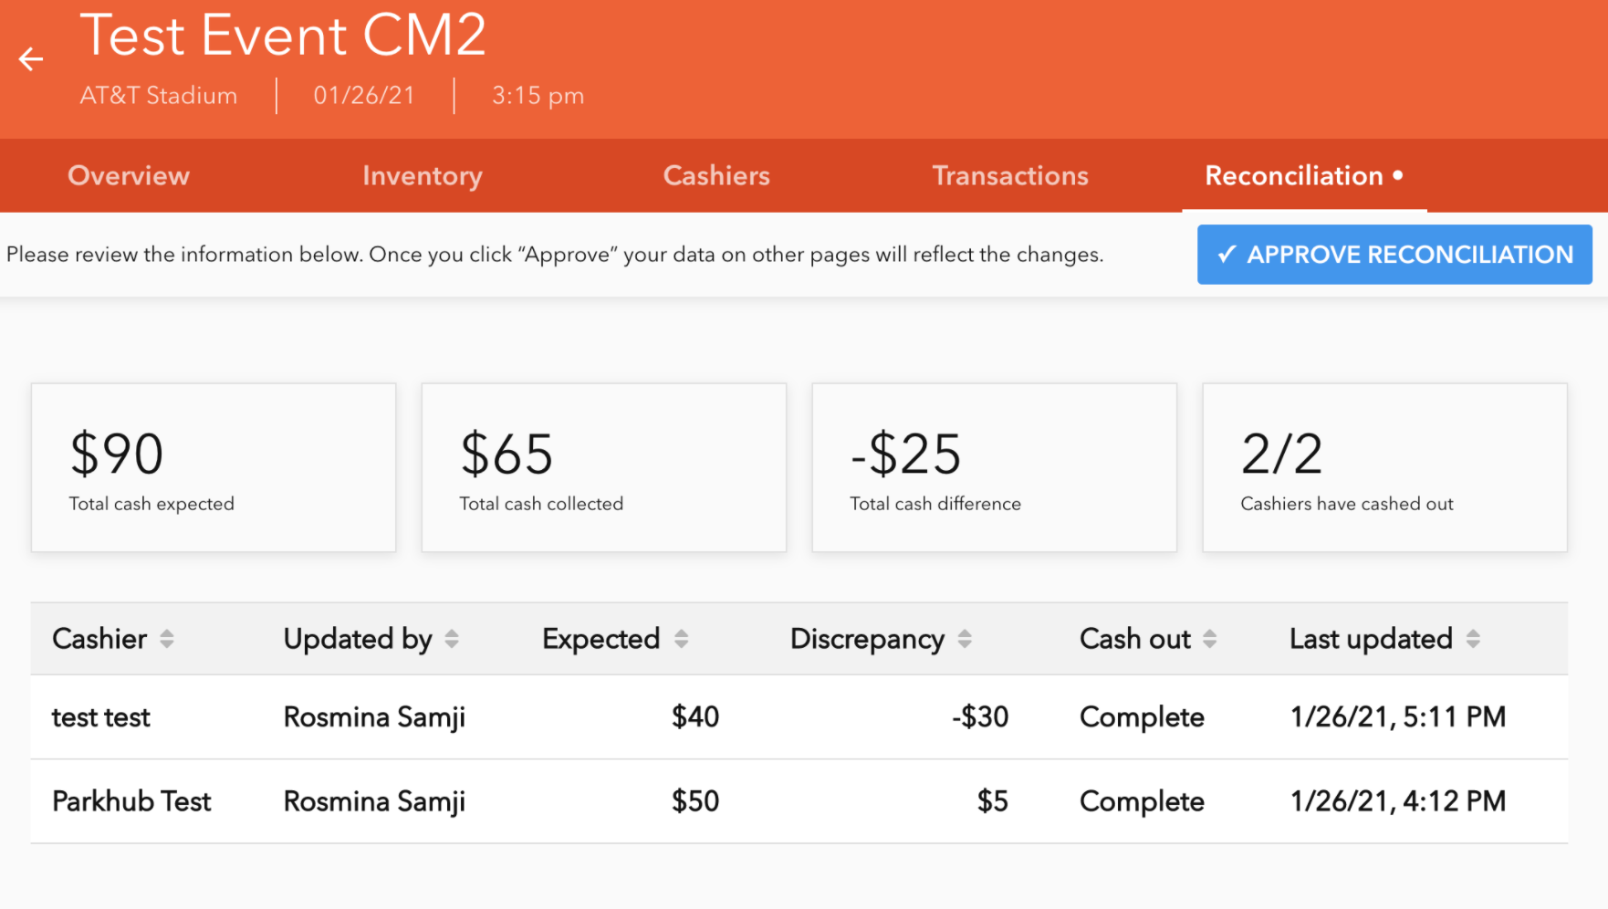The height and width of the screenshot is (909, 1608).
Task: Click the -$30 discrepancy value
Action: 980,717
